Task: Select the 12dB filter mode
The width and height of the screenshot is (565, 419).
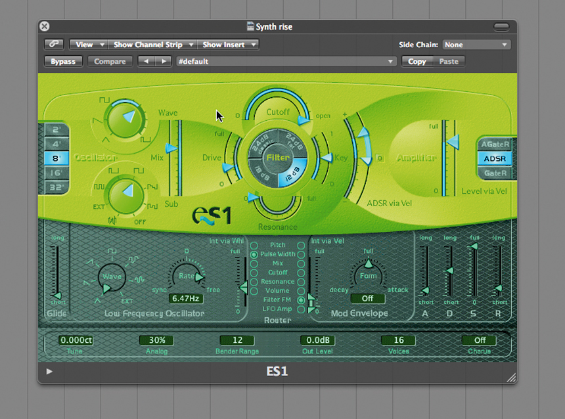Action: [292, 173]
